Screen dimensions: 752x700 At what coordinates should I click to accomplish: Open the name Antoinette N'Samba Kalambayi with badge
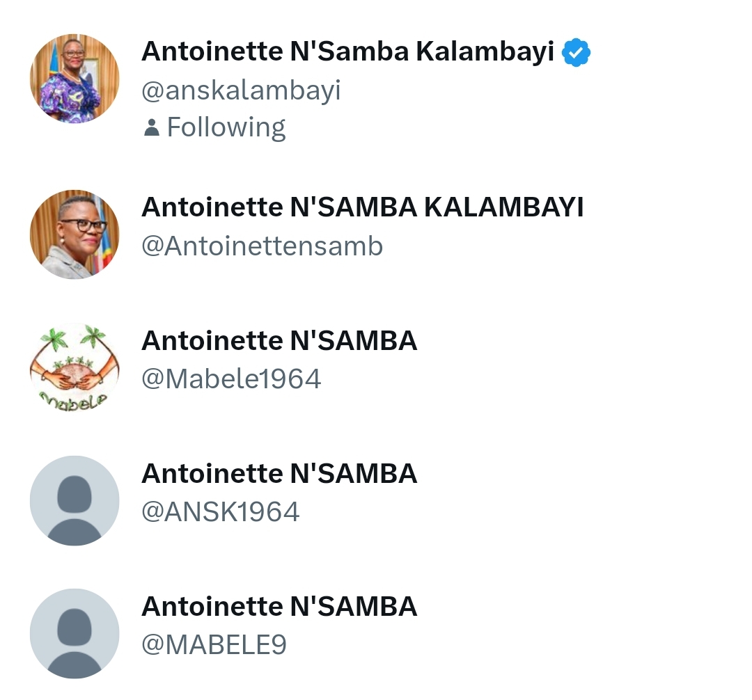pos(347,51)
